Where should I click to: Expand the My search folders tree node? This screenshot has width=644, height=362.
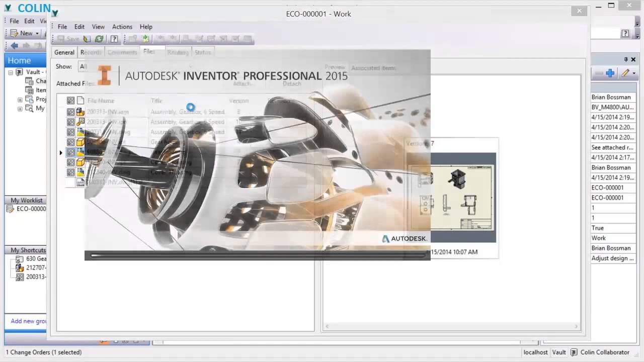20,109
